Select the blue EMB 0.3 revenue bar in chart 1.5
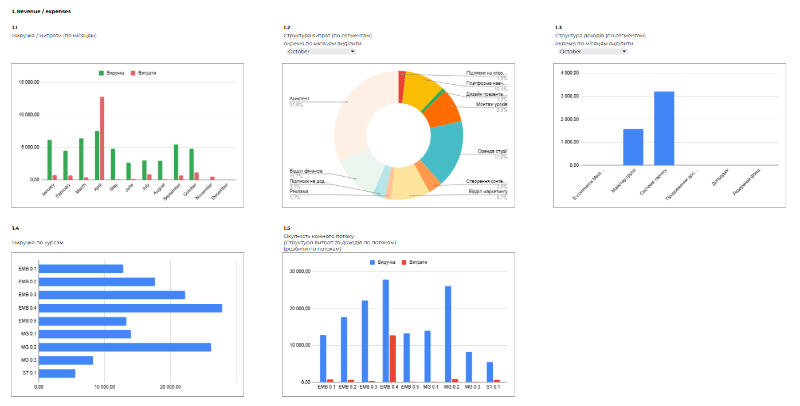This screenshot has height=406, width=800. point(365,341)
